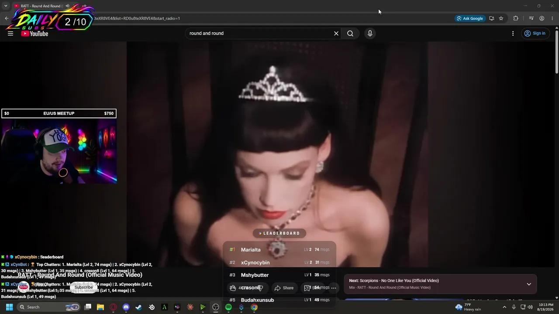Start voice search with the microphone
Viewport: 559px width, 314px height.
tap(370, 34)
